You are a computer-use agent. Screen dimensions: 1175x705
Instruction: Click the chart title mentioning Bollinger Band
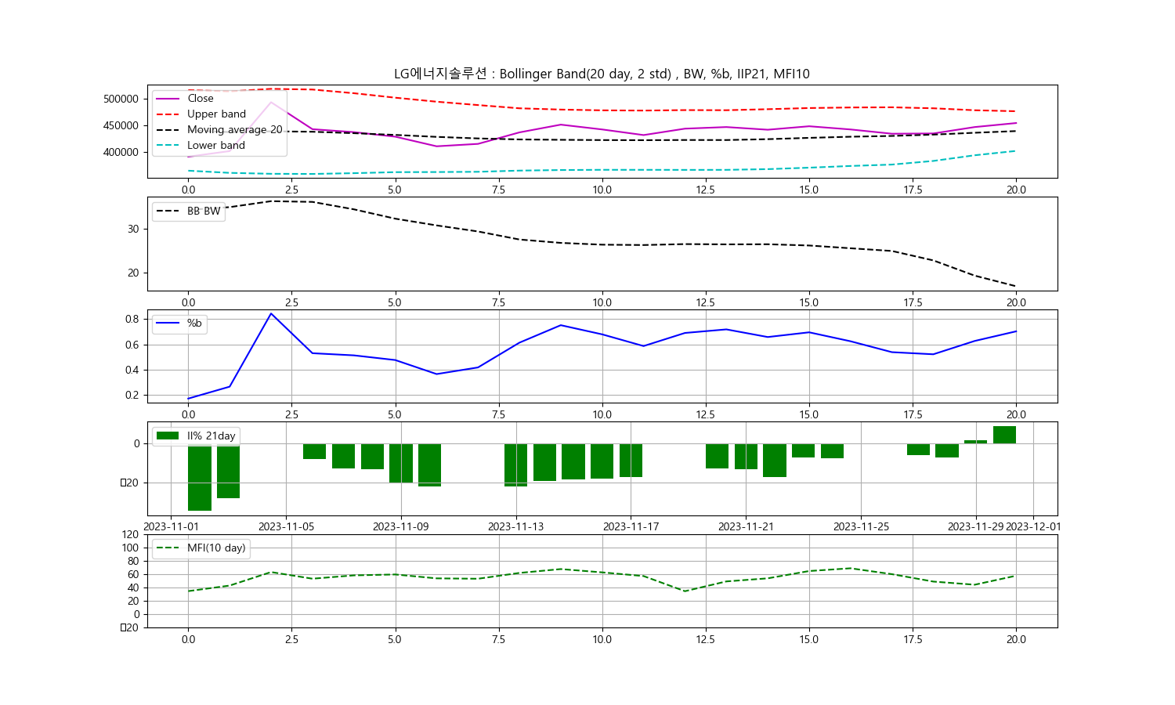click(602, 74)
